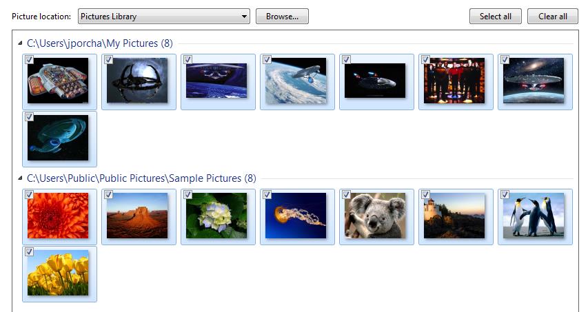Uncheck the crew group photo checkbox

425,59
